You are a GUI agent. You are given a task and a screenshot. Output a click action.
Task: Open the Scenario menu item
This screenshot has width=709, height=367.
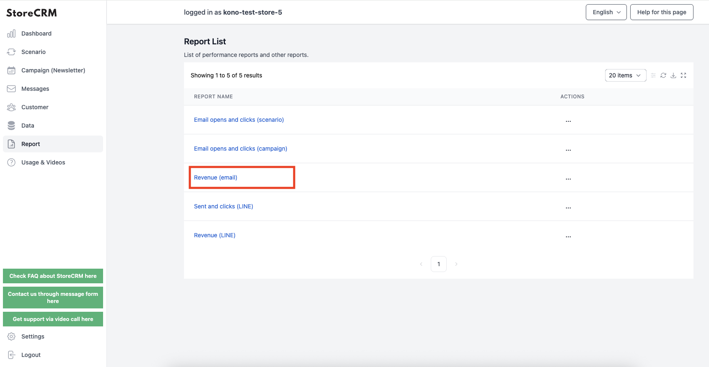pyautogui.click(x=53, y=52)
